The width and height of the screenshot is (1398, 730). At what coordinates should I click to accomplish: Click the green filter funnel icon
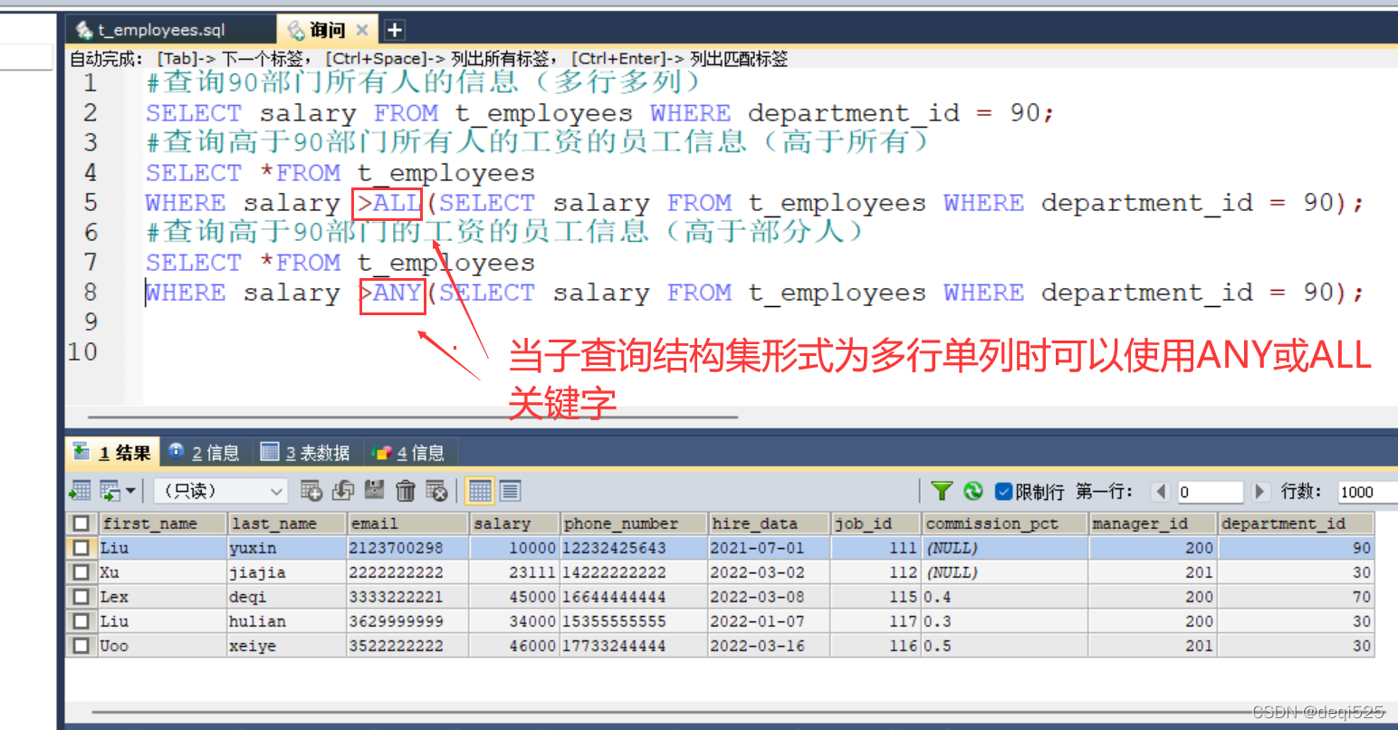(942, 491)
